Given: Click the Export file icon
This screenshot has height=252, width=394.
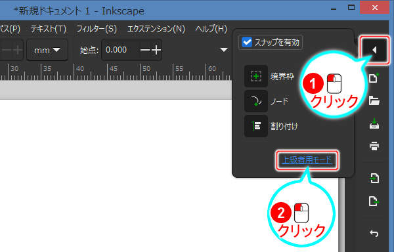Looking at the screenshot, I should (374, 201).
